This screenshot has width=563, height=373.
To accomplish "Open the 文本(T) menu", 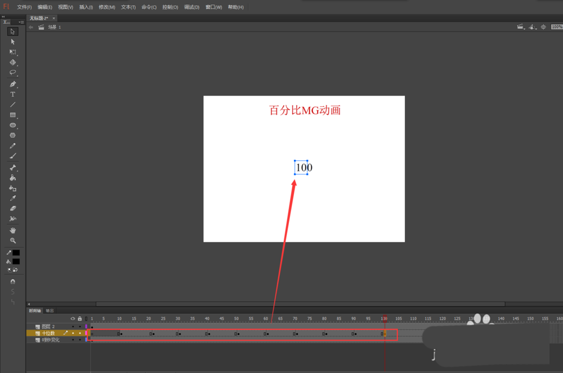I will (x=128, y=7).
